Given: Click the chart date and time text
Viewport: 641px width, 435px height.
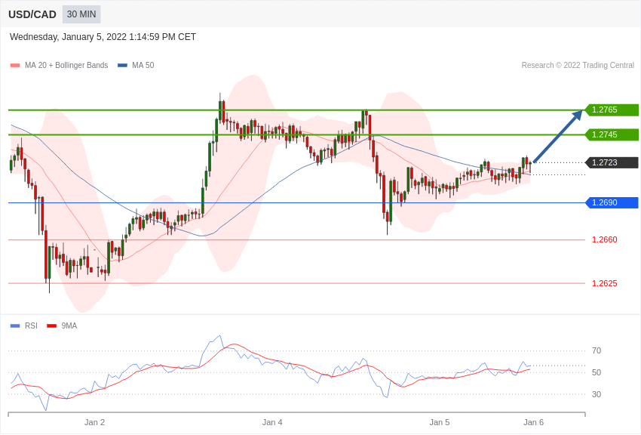Looking at the screenshot, I should (x=103, y=37).
